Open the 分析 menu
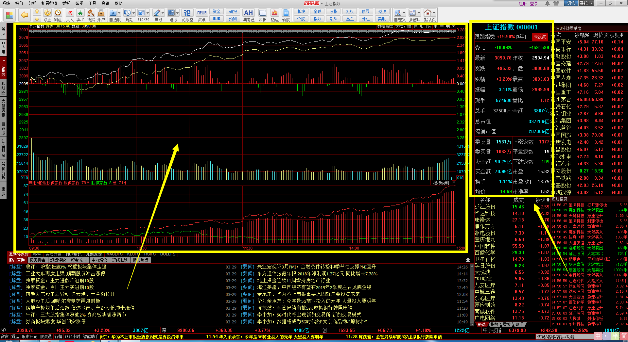 point(32,3)
